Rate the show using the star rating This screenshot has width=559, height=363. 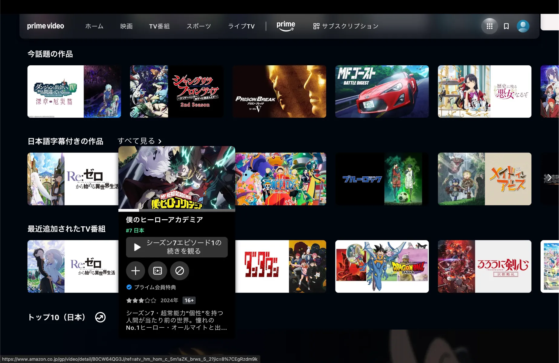(141, 300)
